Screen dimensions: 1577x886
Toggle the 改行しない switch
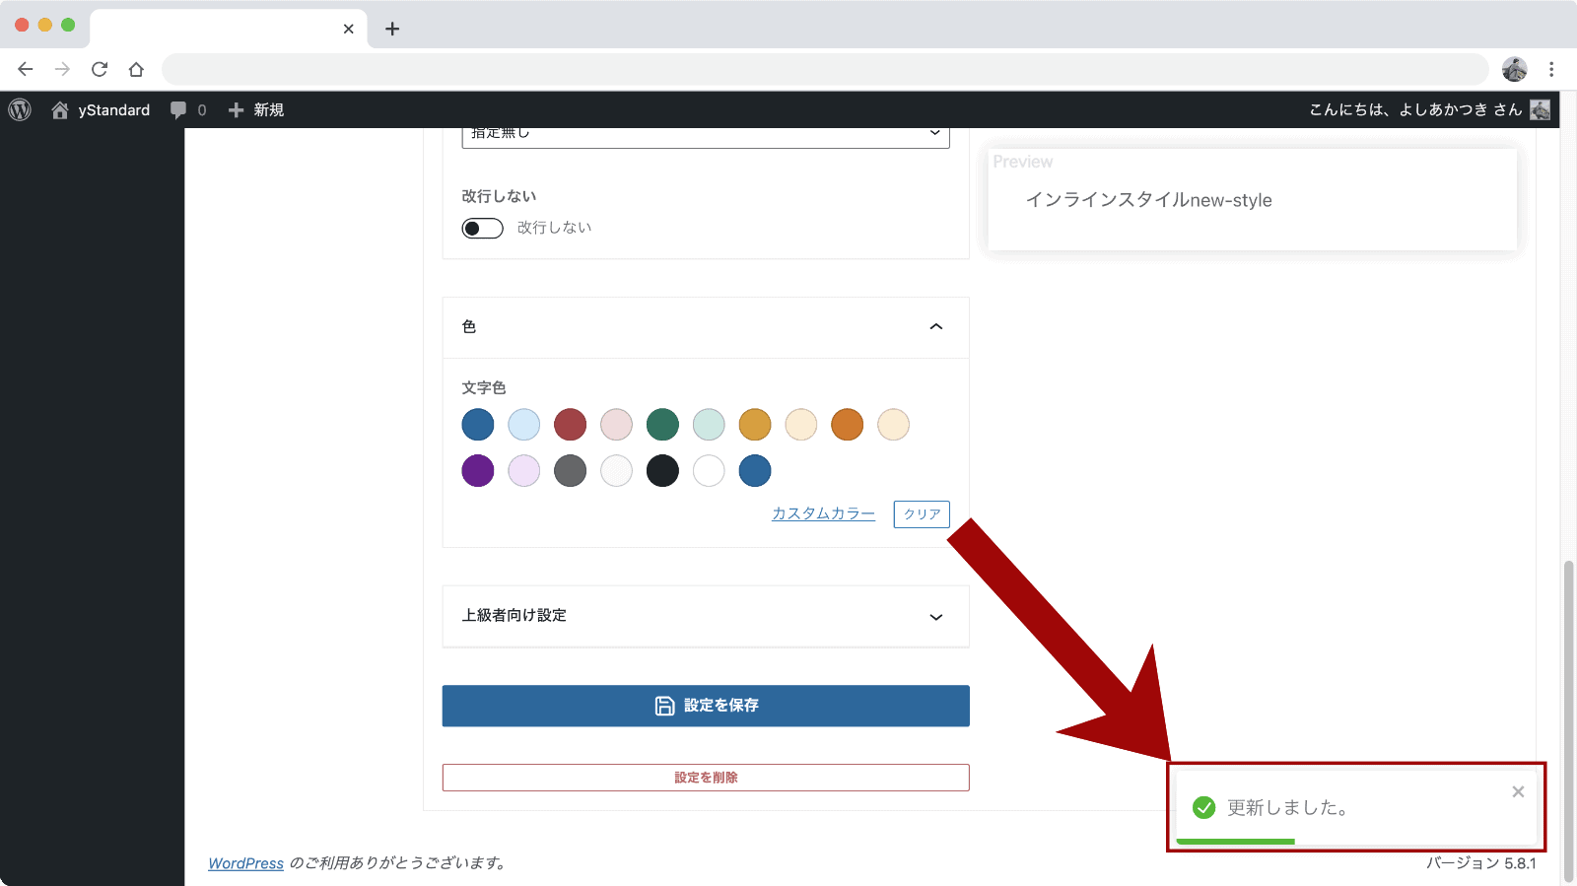pyautogui.click(x=482, y=229)
